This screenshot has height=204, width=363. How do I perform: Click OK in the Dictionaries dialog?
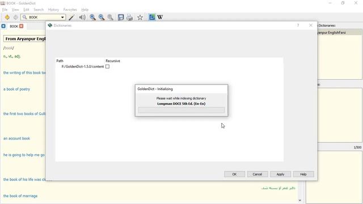pos(234,174)
